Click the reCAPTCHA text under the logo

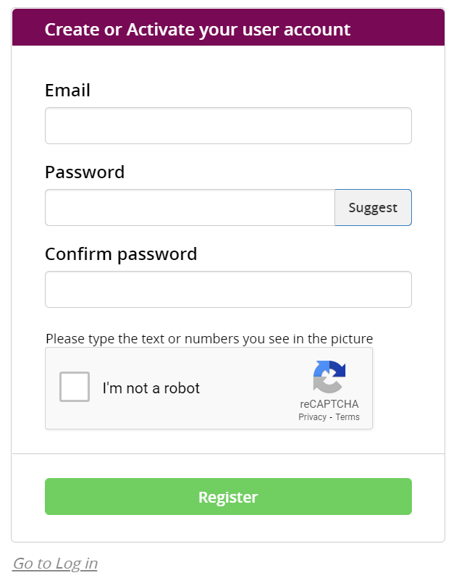pyautogui.click(x=329, y=404)
